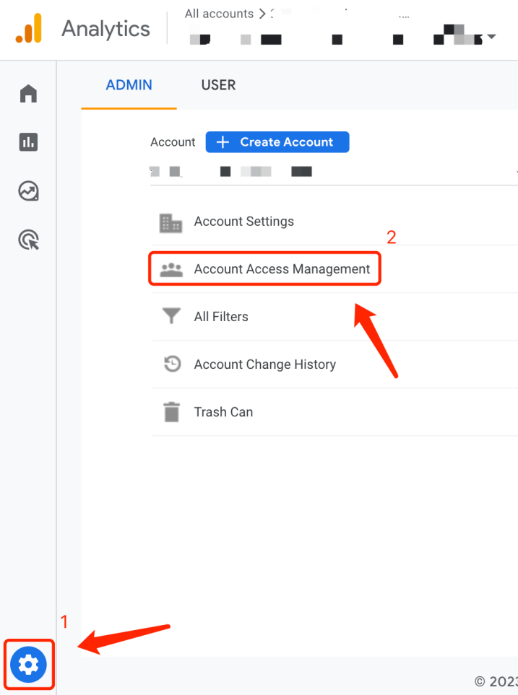Select the ADMIN tab

tap(129, 84)
